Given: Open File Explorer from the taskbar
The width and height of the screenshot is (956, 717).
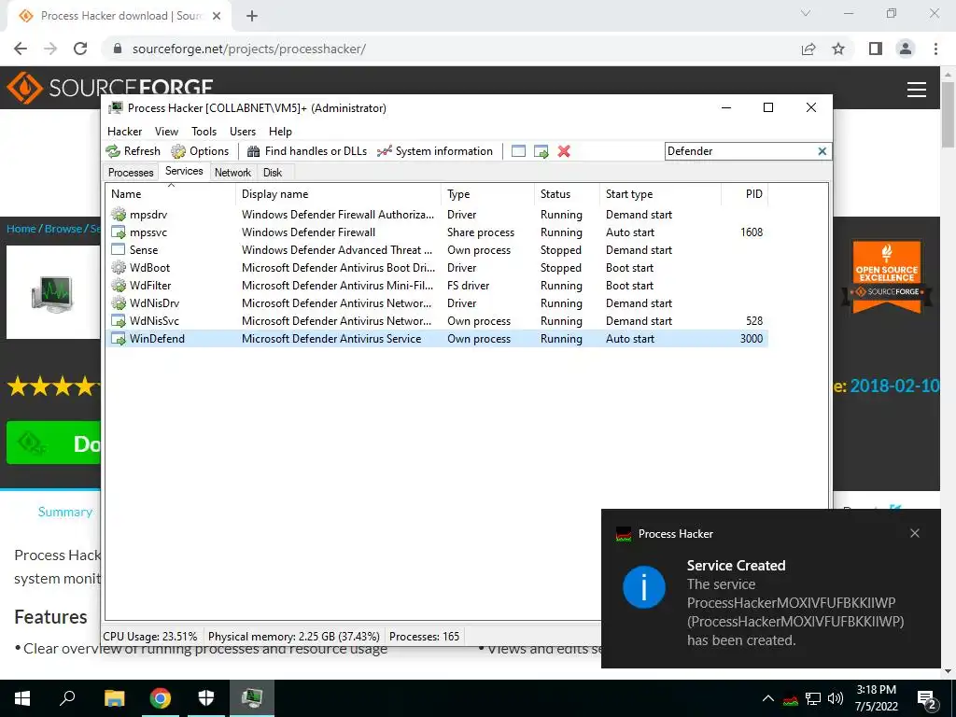Looking at the screenshot, I should (114, 698).
